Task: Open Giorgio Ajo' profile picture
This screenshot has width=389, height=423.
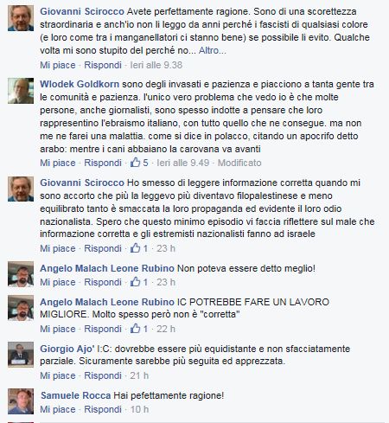Action: click(x=21, y=355)
